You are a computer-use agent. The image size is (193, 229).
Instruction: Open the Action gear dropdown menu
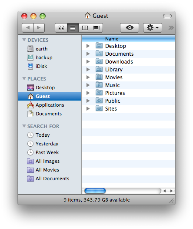coord(153,28)
